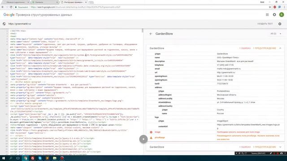Select the contentUrl property row
Screen dimensions: 287x161
point(215,127)
